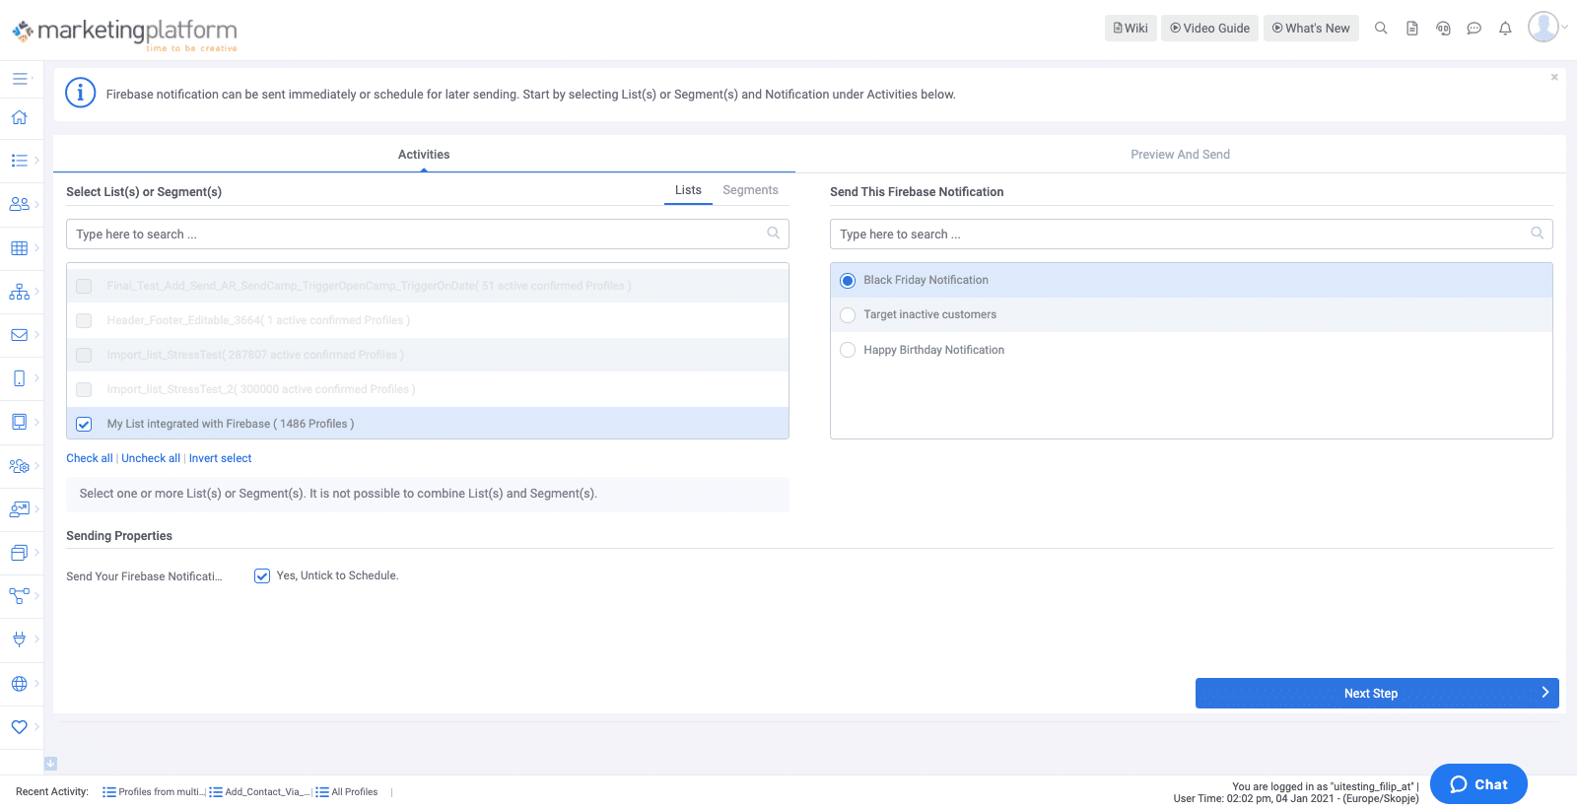Open the mobile phone icon in sidebar
The image size is (1577, 808).
pos(19,378)
